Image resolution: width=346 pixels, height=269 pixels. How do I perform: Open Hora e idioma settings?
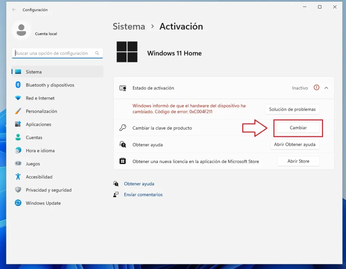pyautogui.click(x=57, y=151)
